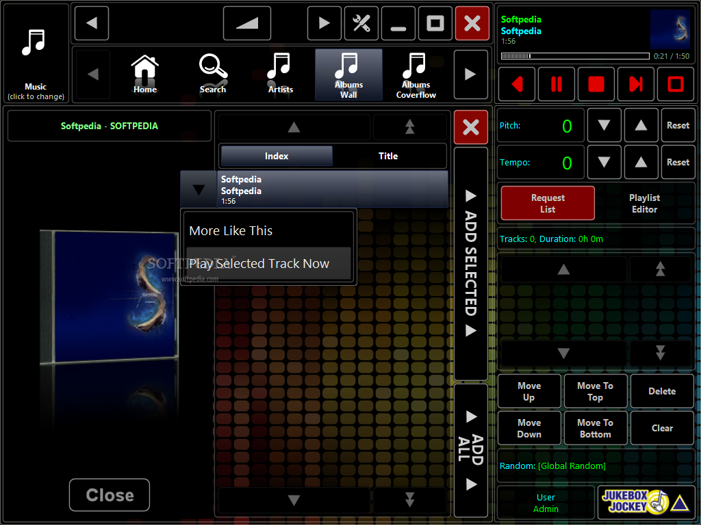This screenshot has height=525, width=701.
Task: Reset the Pitch value
Action: coord(678,126)
